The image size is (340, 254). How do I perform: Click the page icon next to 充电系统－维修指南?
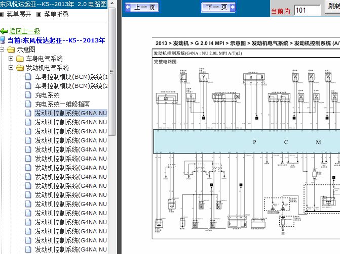point(28,104)
